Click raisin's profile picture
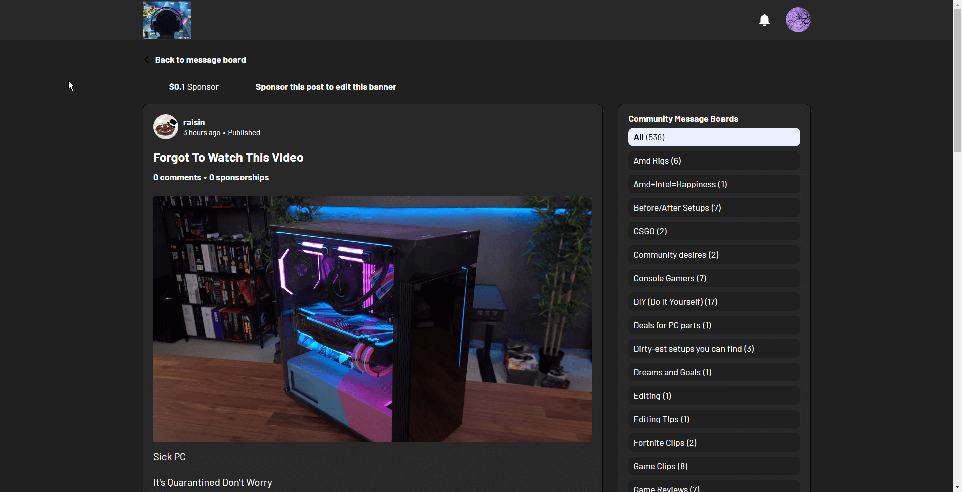The width and height of the screenshot is (962, 492). coord(165,126)
